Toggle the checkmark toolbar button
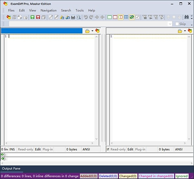Screen dimensions: 194x179 (137, 17)
